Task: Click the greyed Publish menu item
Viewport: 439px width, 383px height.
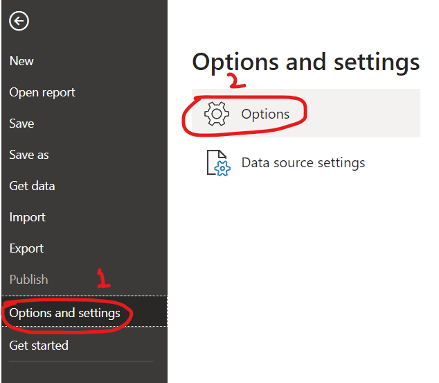Action: tap(28, 280)
